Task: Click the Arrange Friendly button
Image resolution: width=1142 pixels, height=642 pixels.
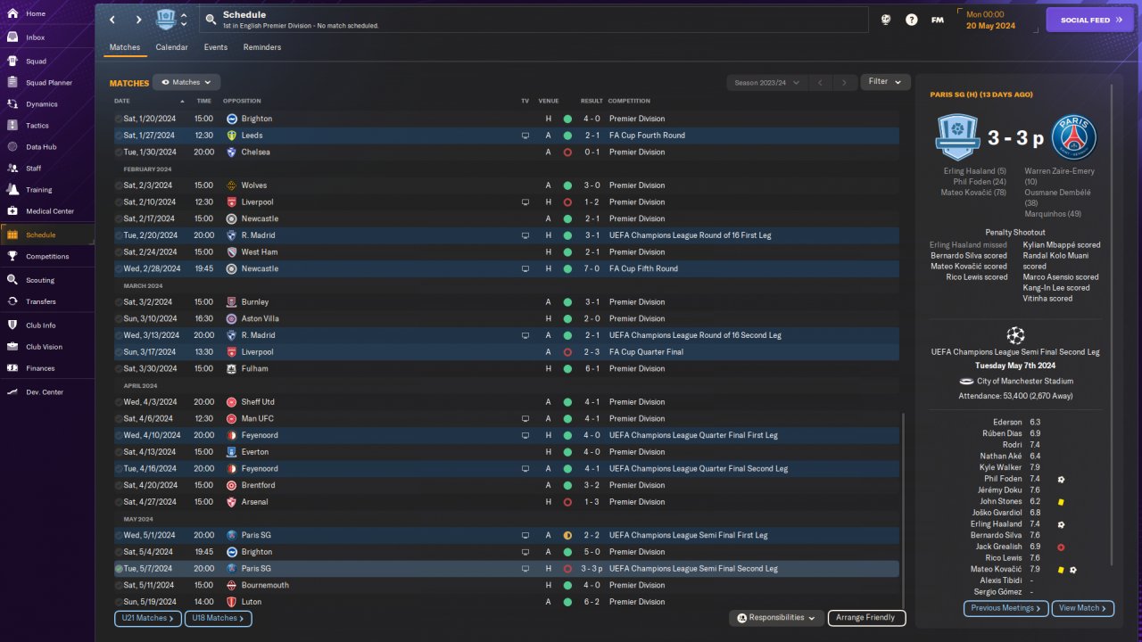Action: (x=867, y=618)
